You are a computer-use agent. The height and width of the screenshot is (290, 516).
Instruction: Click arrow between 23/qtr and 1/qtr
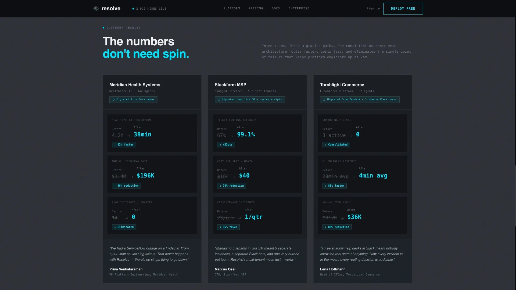pos(240,218)
